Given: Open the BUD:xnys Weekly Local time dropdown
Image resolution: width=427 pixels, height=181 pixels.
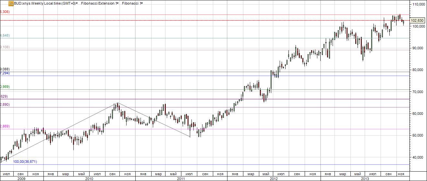Looking at the screenshot, I should pos(46,3).
